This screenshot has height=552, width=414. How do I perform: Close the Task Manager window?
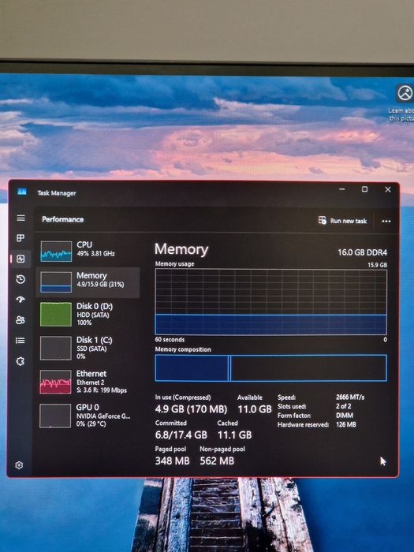(388, 189)
